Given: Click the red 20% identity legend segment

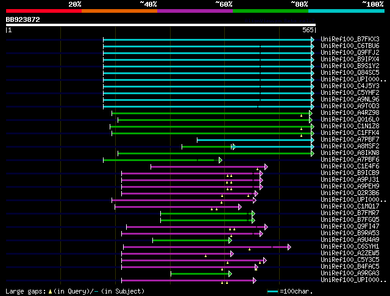Looking at the screenshot, I should [44, 11].
